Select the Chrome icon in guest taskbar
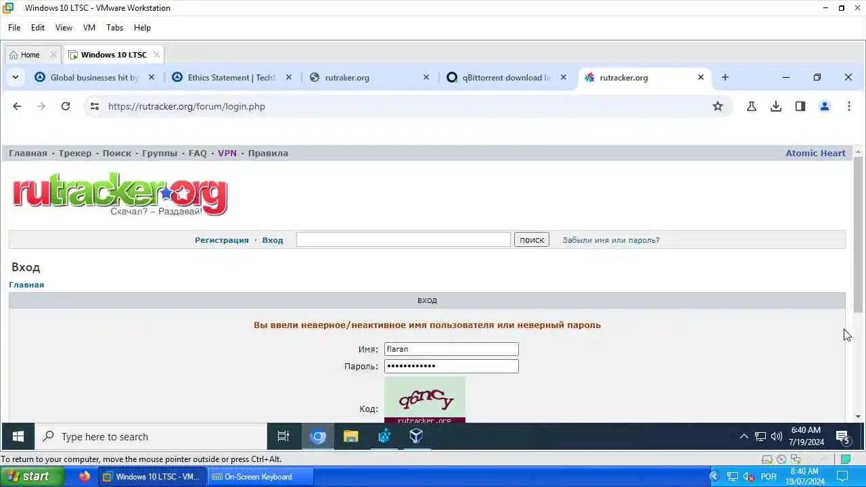The width and height of the screenshot is (866, 487). coord(318,436)
